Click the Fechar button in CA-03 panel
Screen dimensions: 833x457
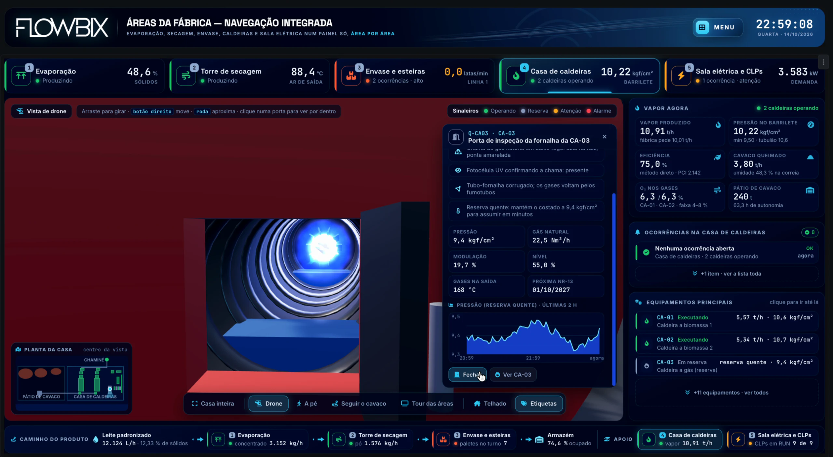[x=467, y=374]
